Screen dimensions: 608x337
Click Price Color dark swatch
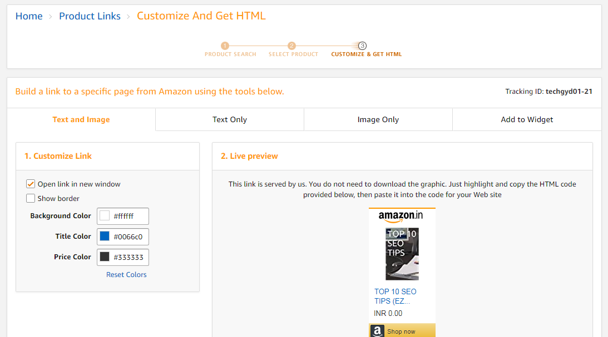(105, 257)
